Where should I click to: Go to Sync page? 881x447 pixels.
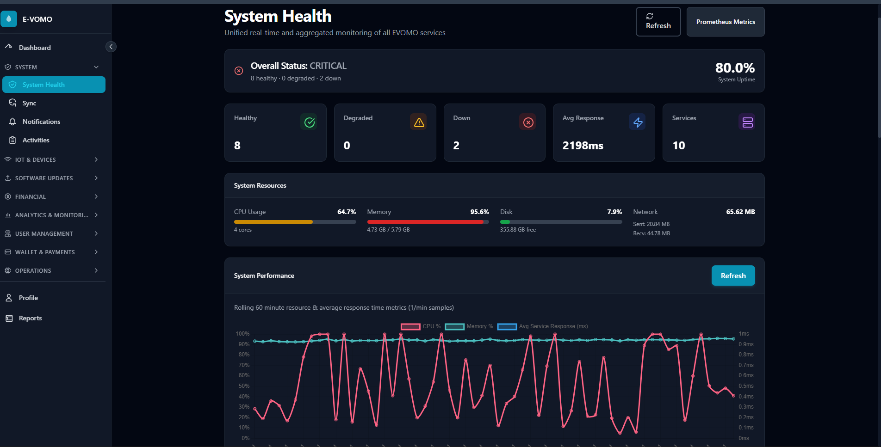pyautogui.click(x=29, y=103)
